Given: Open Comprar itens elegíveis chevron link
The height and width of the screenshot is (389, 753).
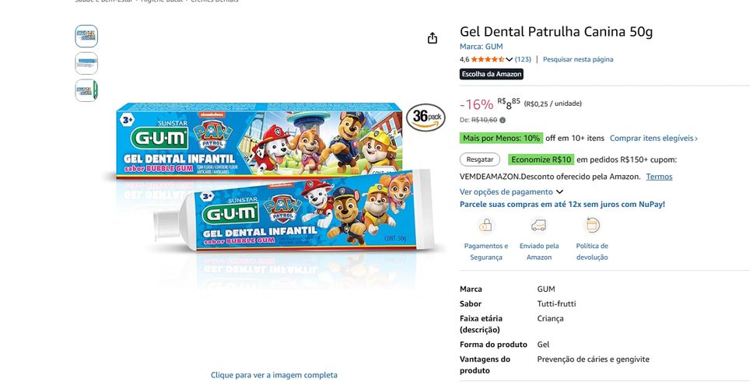Looking at the screenshot, I should pyautogui.click(x=653, y=138).
